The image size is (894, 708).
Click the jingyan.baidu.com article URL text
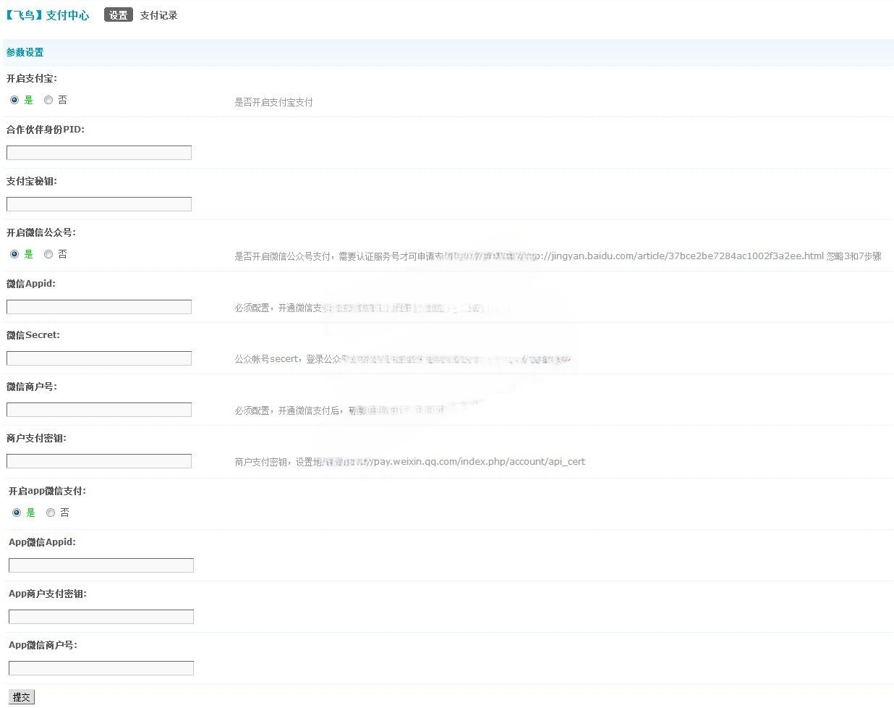coord(684,256)
